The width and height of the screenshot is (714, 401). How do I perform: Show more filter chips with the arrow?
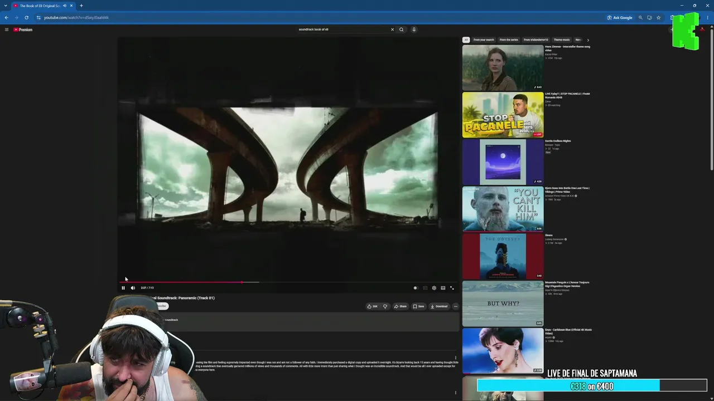(587, 40)
